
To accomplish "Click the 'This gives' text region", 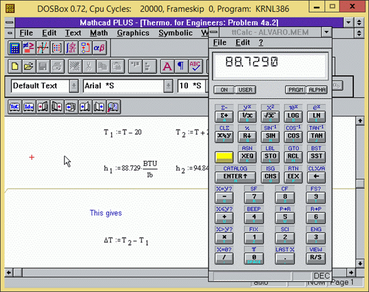I will [106, 213].
